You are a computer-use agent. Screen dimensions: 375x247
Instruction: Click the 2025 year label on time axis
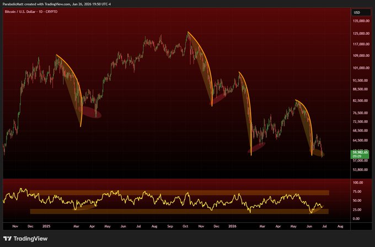[46, 226]
